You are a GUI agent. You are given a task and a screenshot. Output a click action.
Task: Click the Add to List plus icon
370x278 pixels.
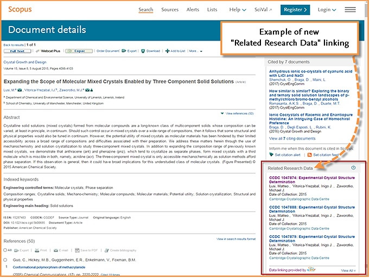(167, 51)
